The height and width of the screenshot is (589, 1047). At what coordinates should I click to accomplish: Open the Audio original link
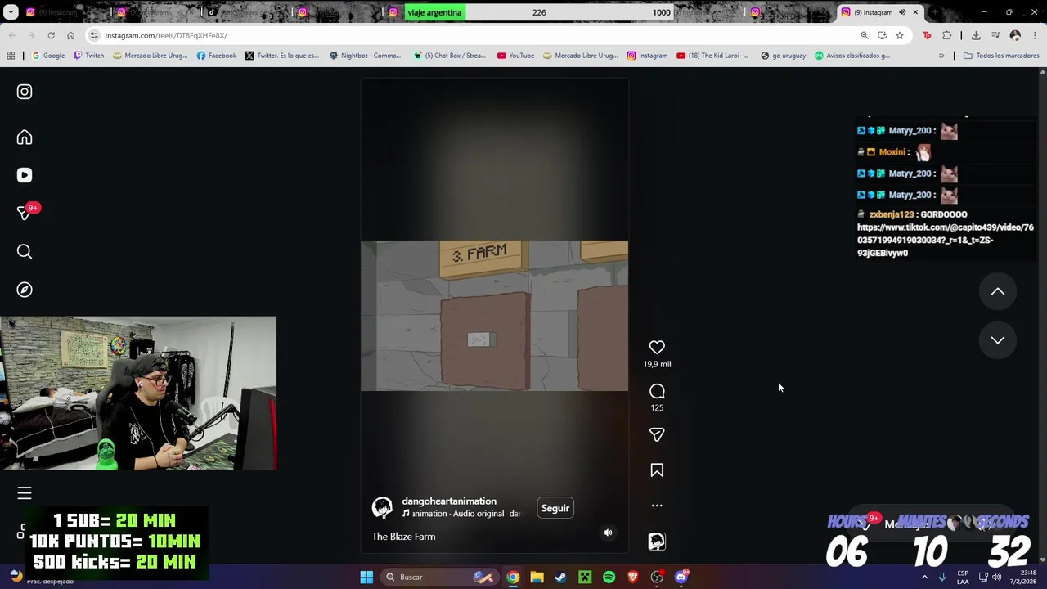tap(479, 514)
